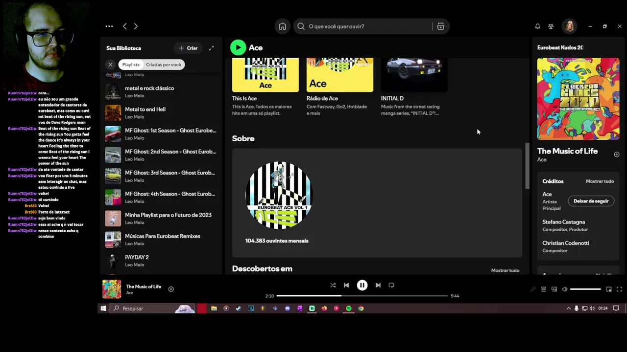627x352 pixels.
Task: Skip to the previous track
Action: pyautogui.click(x=346, y=285)
